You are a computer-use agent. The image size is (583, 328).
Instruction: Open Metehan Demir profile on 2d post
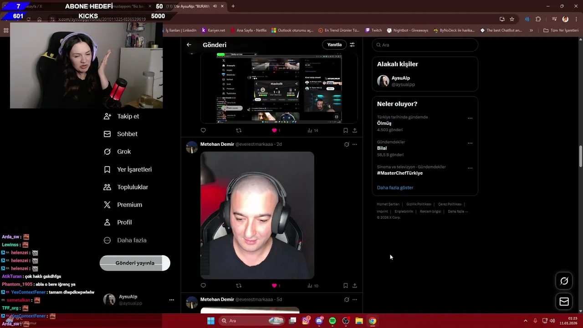(217, 144)
